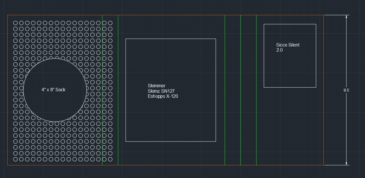Screen dimensions: 365x178
Task: Click the 'Sicce Silent' label text
Action: tap(288, 45)
